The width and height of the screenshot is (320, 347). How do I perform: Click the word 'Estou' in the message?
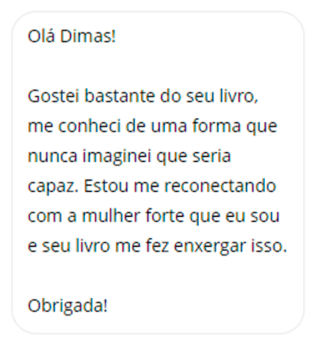point(106,186)
